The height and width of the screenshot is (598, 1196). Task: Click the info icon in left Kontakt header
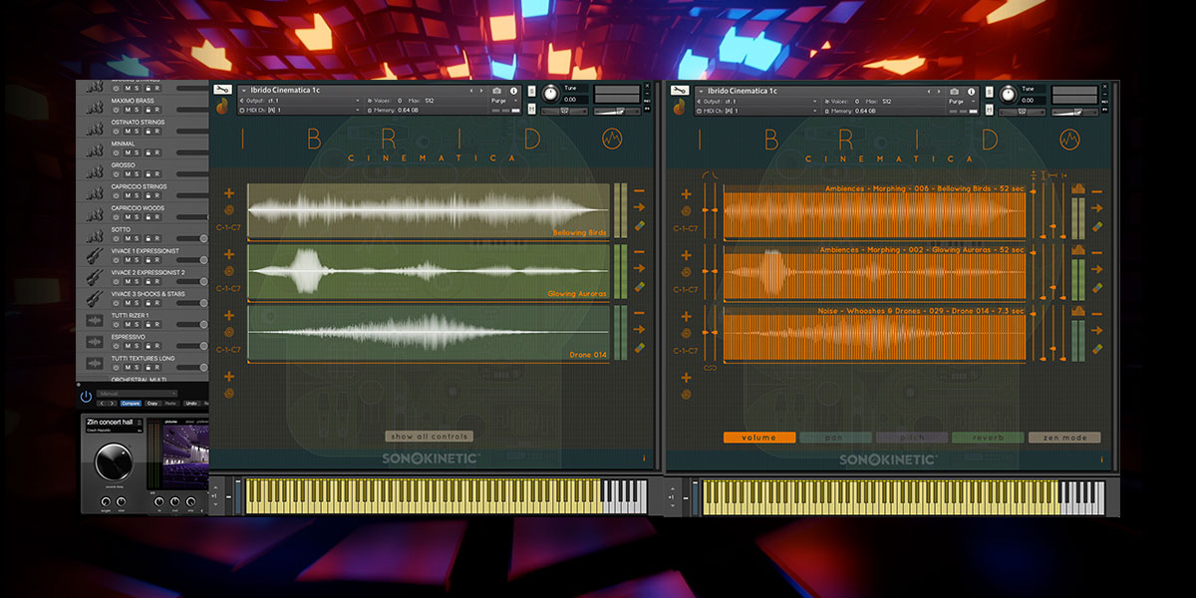512,91
